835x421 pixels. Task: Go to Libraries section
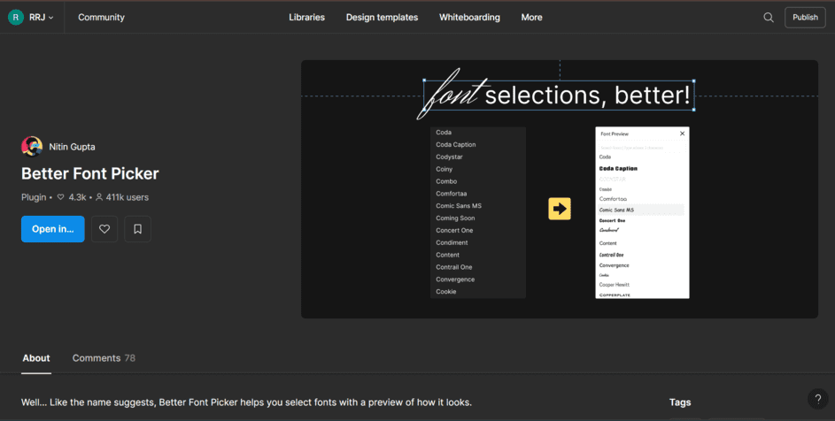point(306,17)
